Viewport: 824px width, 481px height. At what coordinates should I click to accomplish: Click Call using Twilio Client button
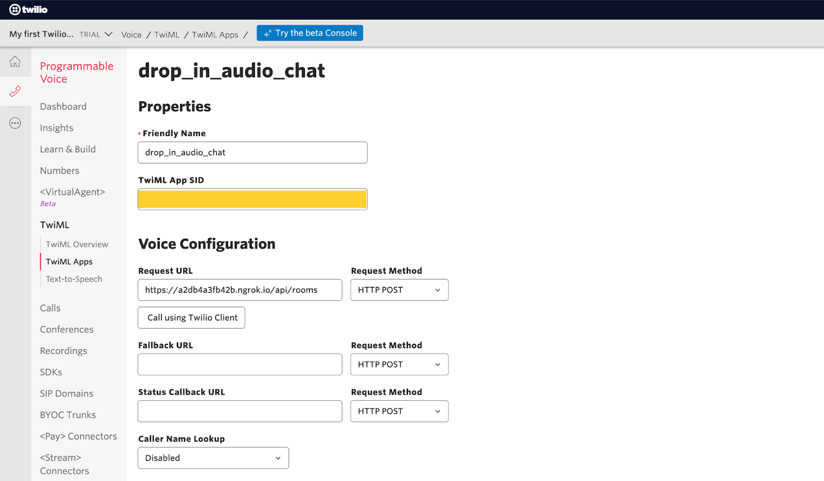click(x=192, y=318)
